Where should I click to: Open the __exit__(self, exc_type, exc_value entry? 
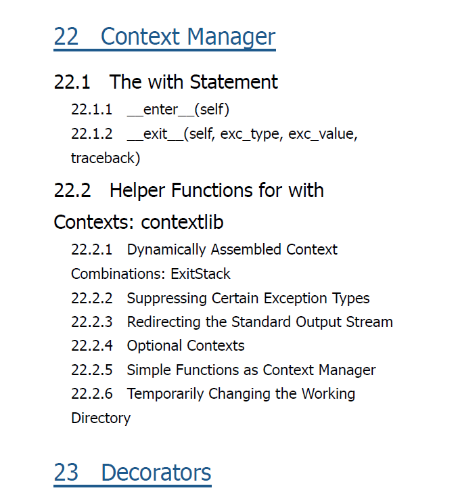[214, 134]
